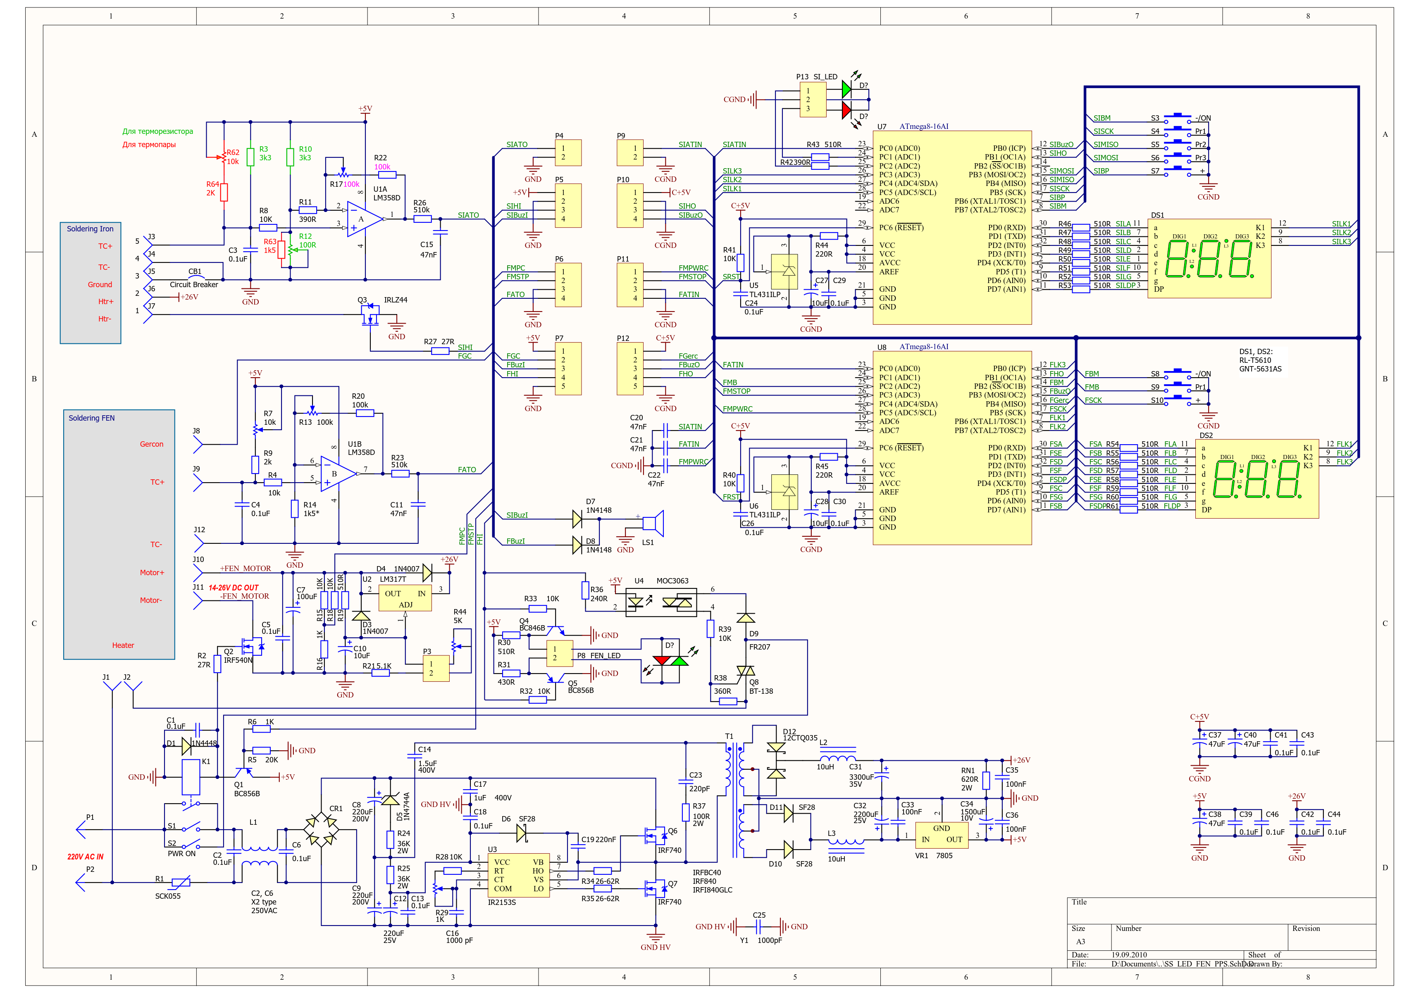The width and height of the screenshot is (1421, 995).
Task: Click the '1N4744A' zener diode label
Action: (407, 806)
